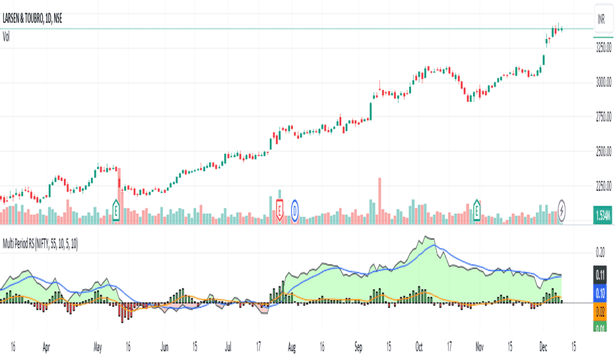Click the Jun label on time axis
Viewport: 615px width, 362px height.
point(164,347)
